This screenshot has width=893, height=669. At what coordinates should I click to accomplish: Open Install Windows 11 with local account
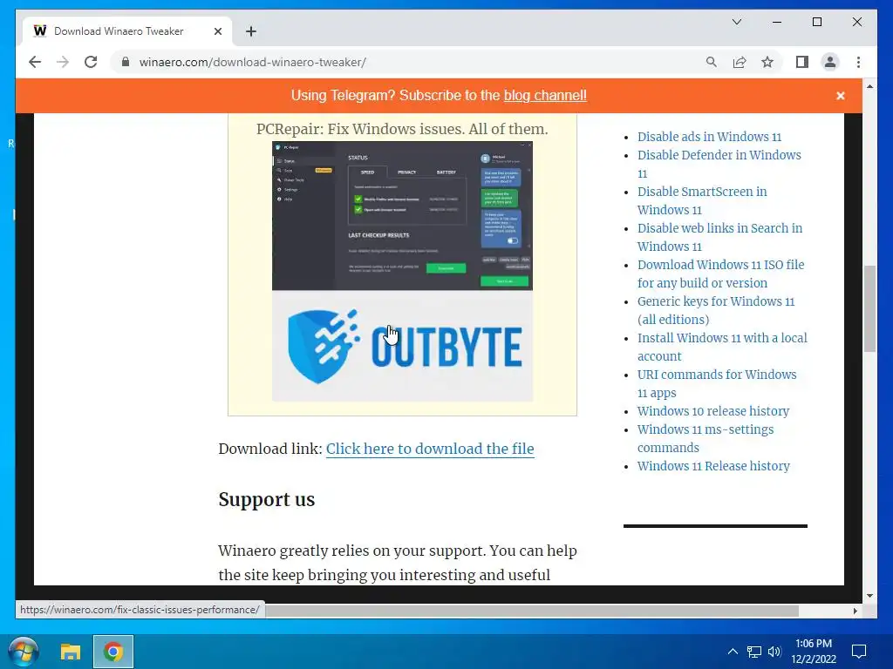click(722, 347)
